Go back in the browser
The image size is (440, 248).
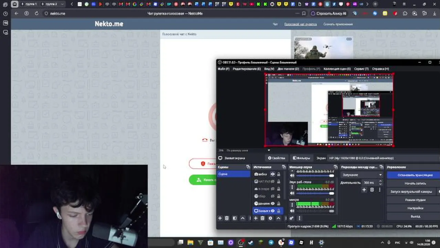[16, 13]
